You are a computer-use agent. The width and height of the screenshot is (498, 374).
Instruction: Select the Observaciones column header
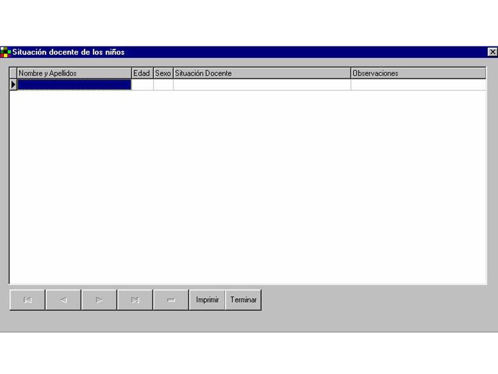click(418, 73)
